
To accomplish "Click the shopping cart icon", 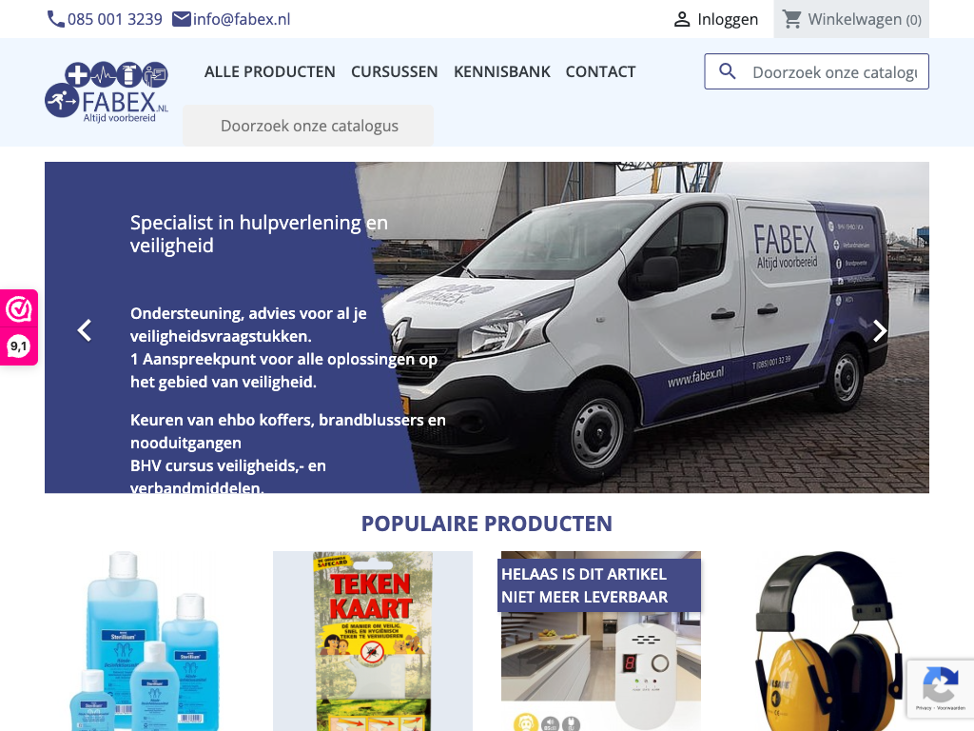I will click(792, 19).
